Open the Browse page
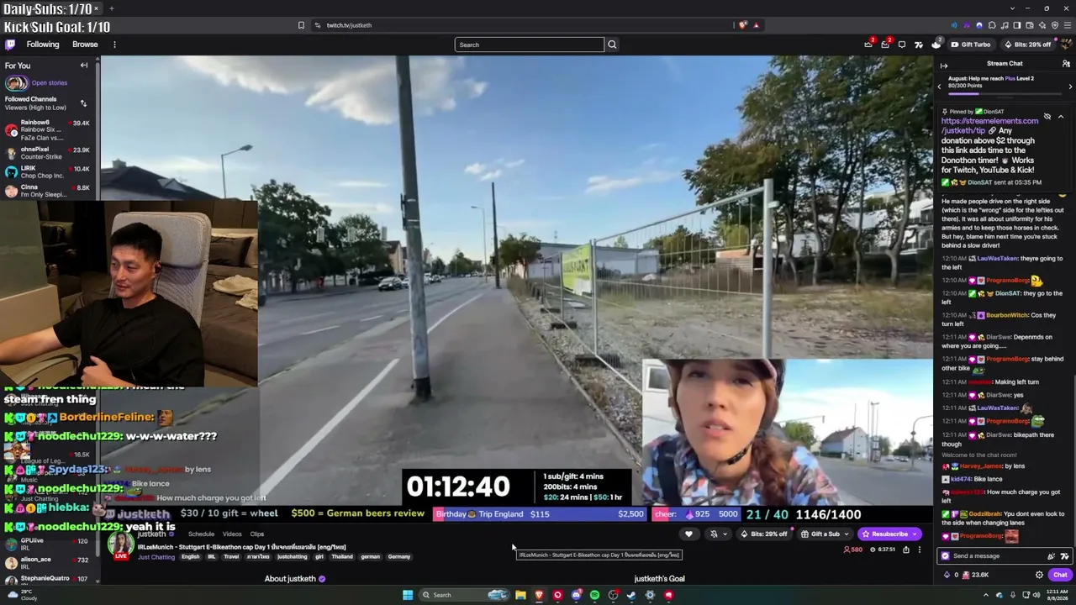The width and height of the screenshot is (1076, 605). (x=85, y=45)
